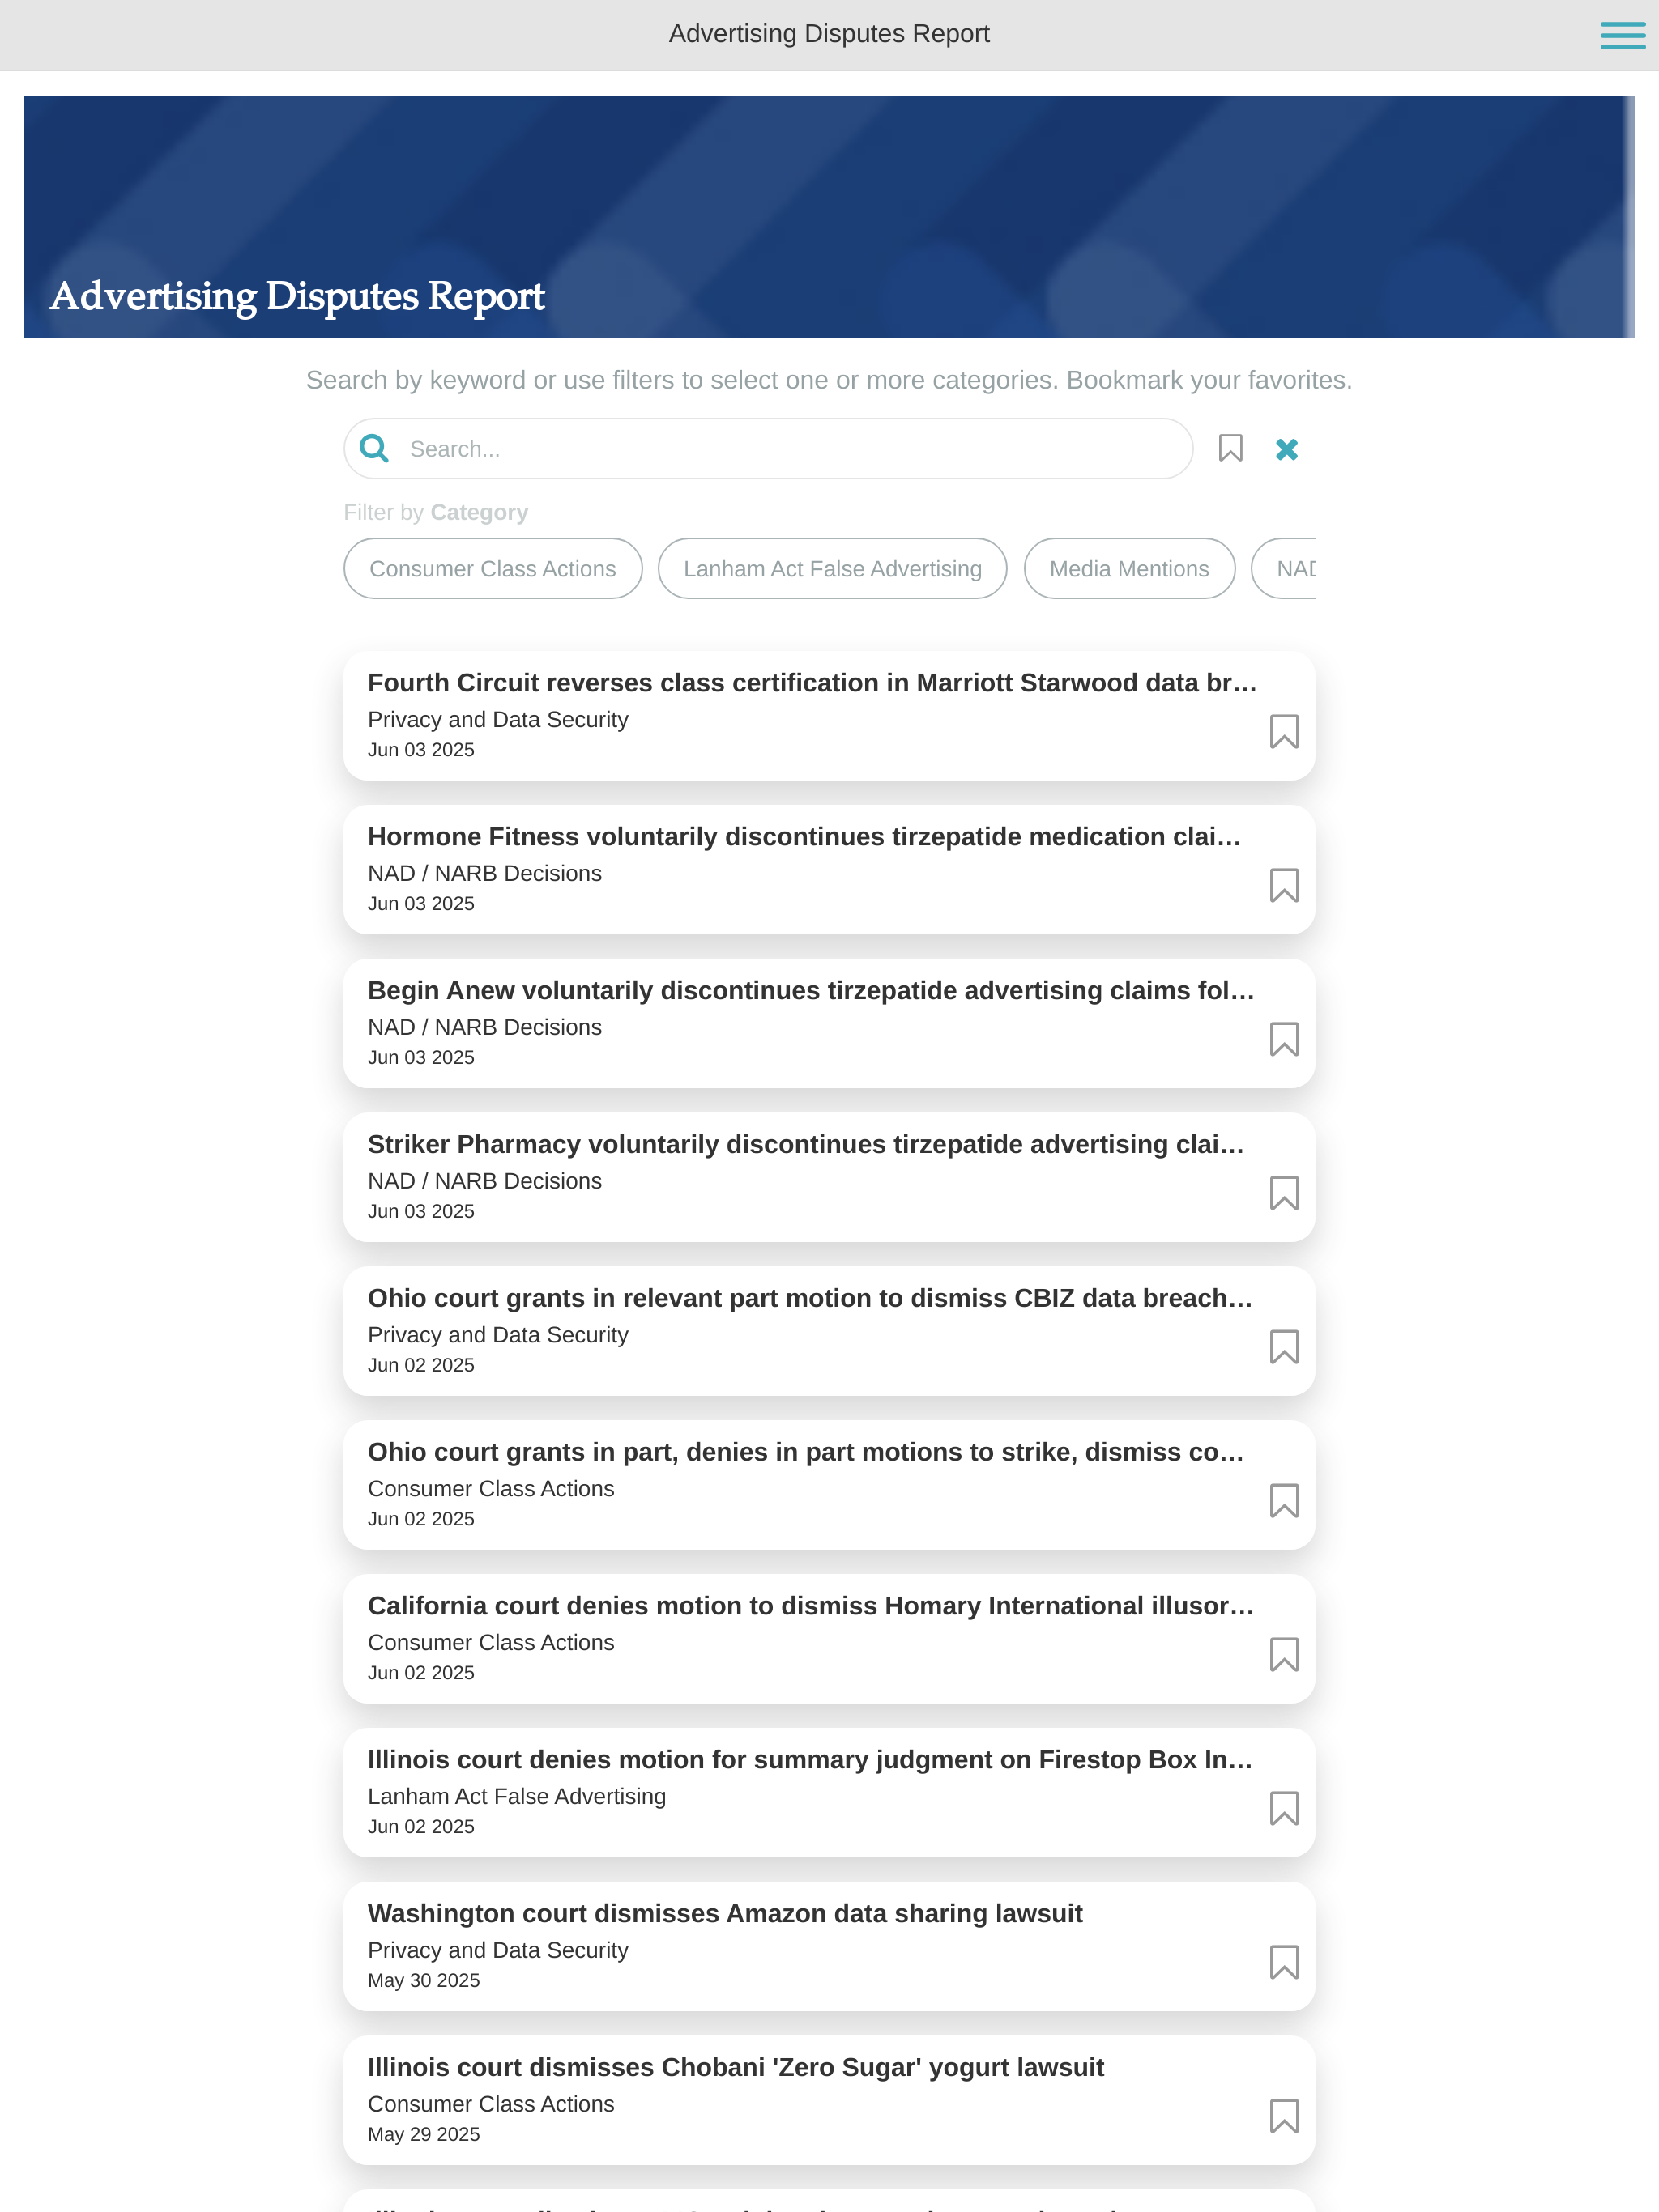Bookmark the Firestop Box article
The image size is (1659, 2212).
(1284, 1808)
